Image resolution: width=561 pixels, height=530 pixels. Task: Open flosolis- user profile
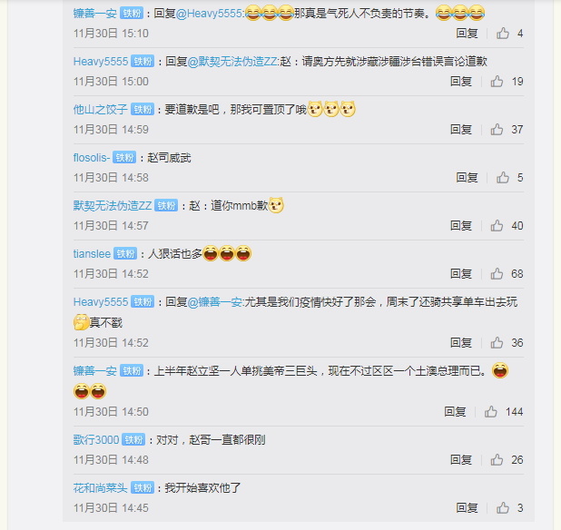(92, 157)
